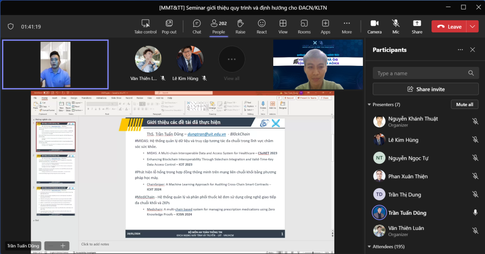Open the Chat panel

coord(197,27)
